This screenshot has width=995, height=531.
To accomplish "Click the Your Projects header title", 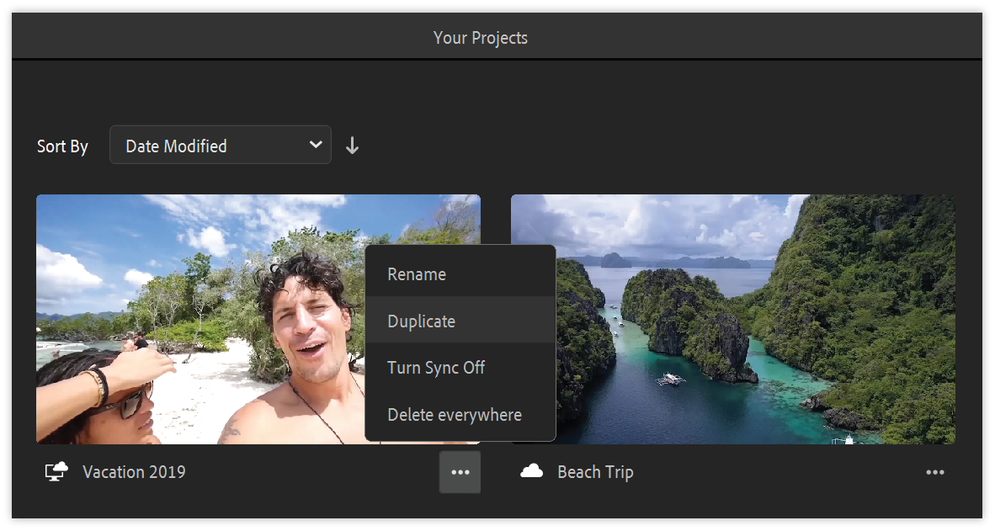I will 481,38.
